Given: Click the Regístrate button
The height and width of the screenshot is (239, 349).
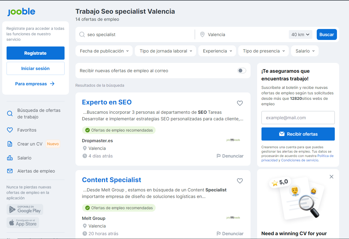Looking at the screenshot, I should [x=36, y=53].
